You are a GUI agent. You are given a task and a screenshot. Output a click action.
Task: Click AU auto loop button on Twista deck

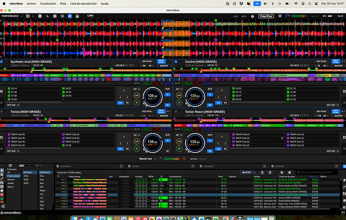[120, 149]
